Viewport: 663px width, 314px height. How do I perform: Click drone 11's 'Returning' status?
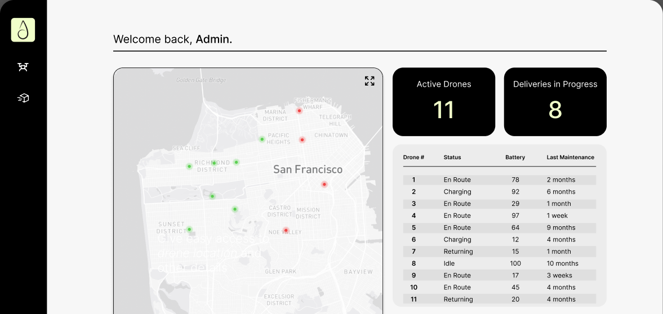click(x=458, y=299)
